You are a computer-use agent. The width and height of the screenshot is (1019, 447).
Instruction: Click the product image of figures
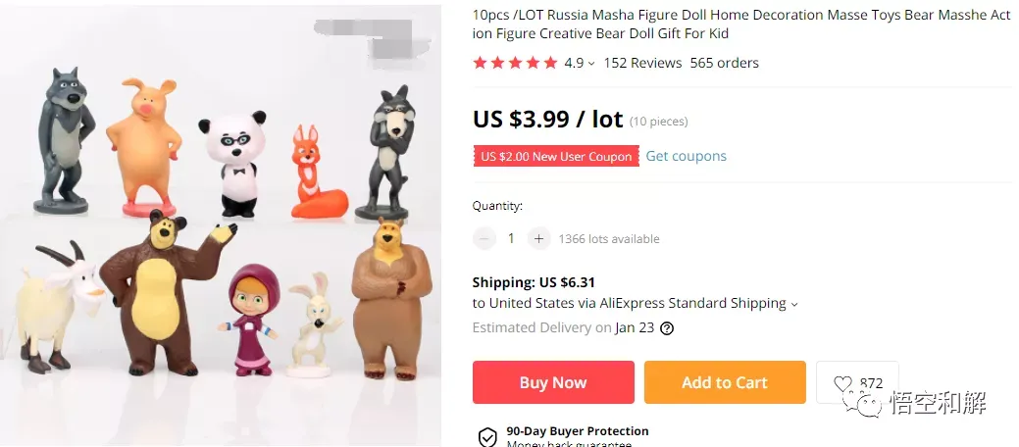(x=221, y=224)
